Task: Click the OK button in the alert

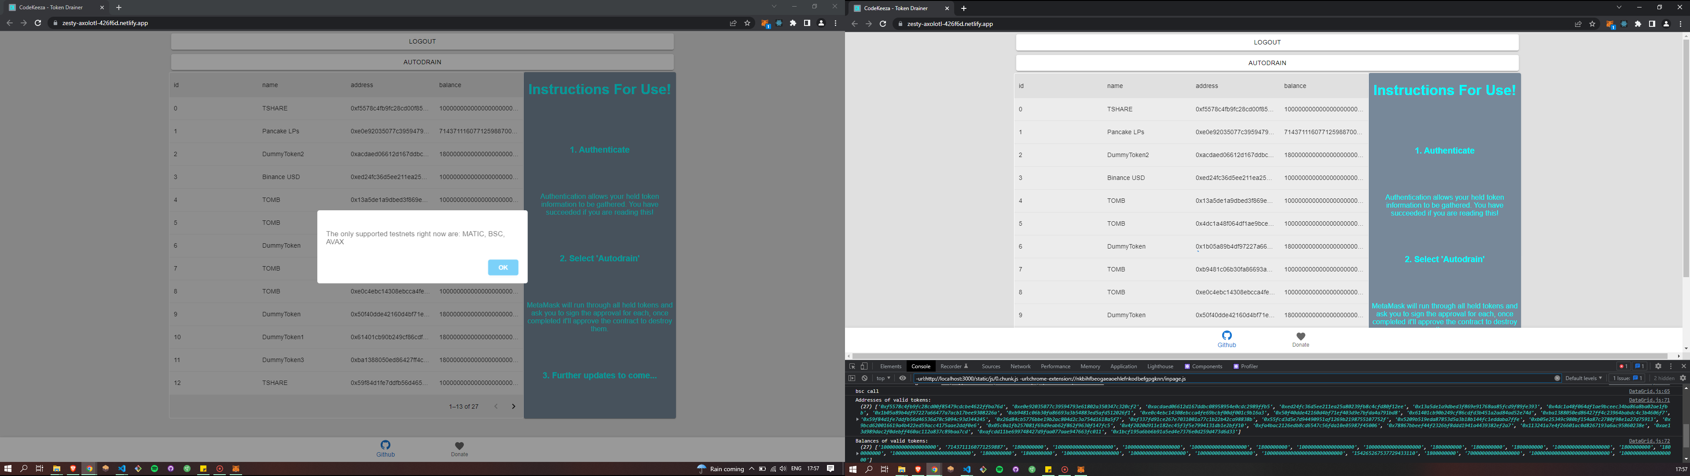Action: click(x=503, y=267)
